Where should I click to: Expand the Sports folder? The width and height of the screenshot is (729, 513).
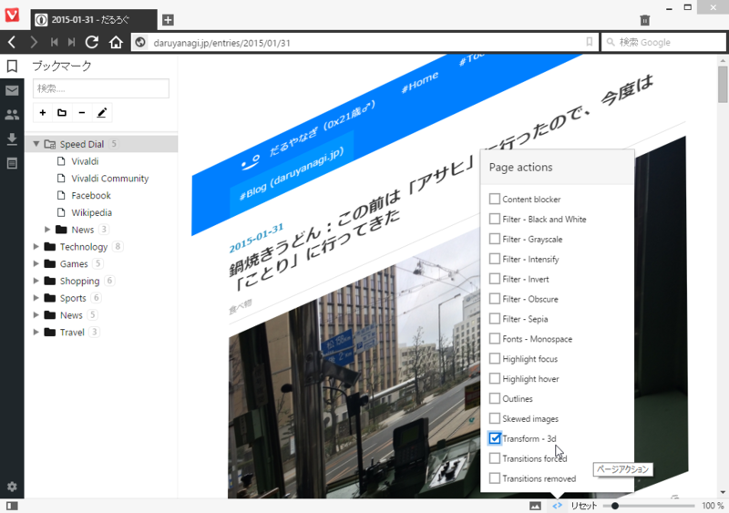(x=36, y=298)
